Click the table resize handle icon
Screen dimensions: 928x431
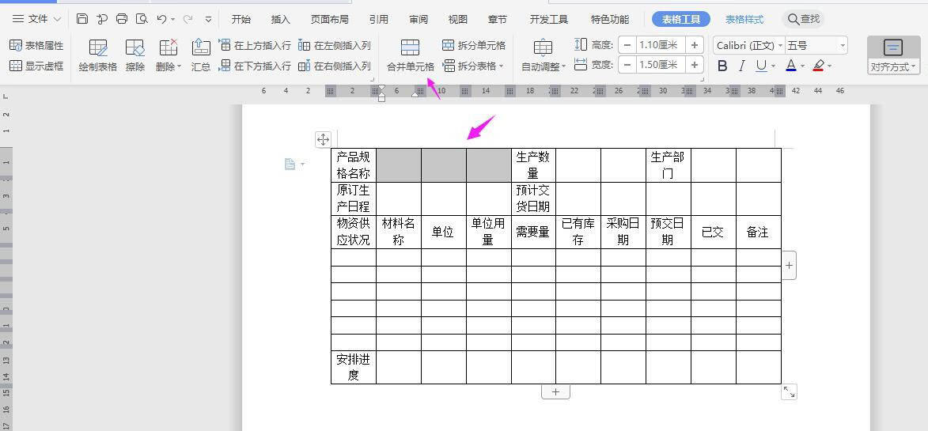tap(789, 391)
